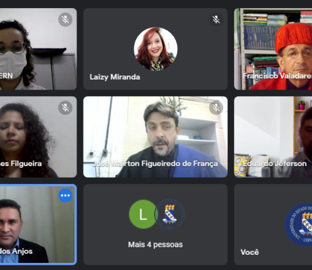This screenshot has height=270, width=312.
Task: Click the Eduardo Jeferson name label
Action: (275, 164)
